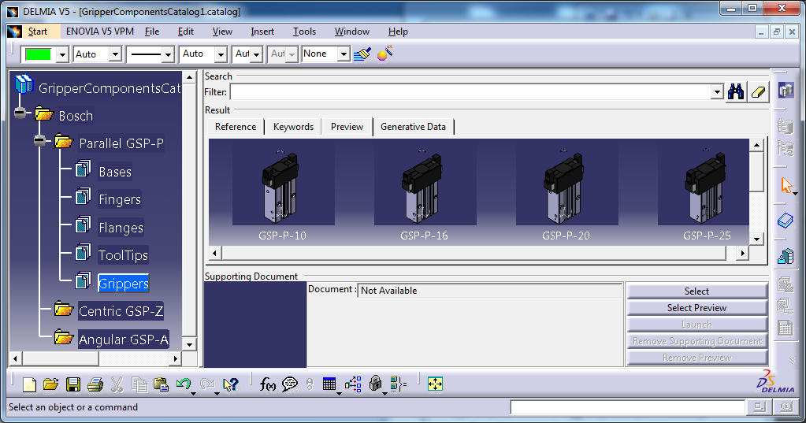Select the ToolTips family in tree
Screen dimensions: 806x423
[x=124, y=255]
